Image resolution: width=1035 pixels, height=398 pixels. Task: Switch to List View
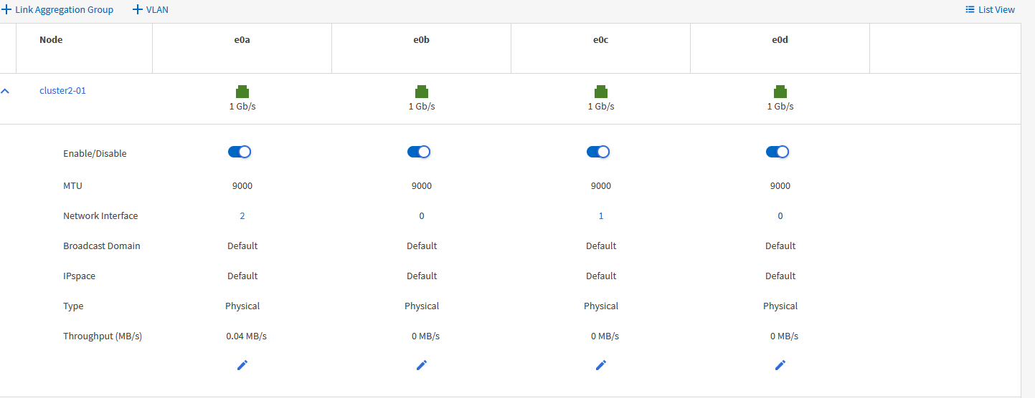coord(991,10)
